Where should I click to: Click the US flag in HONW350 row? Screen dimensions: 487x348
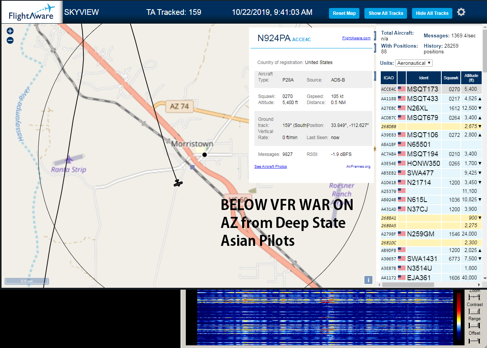pos(402,163)
